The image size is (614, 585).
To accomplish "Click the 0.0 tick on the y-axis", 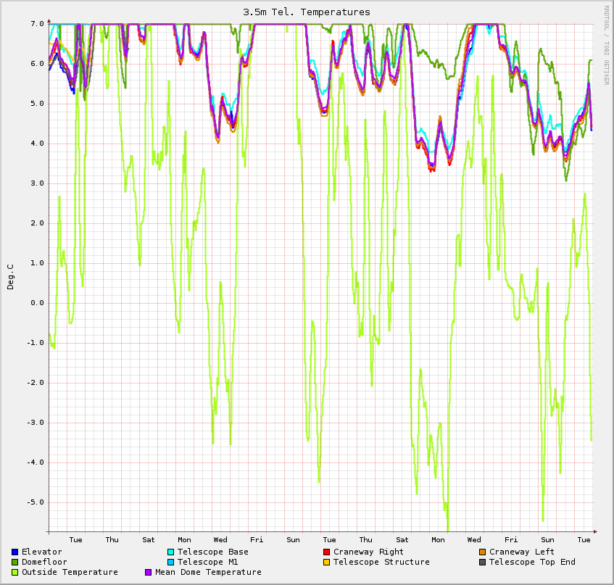I will (x=36, y=303).
